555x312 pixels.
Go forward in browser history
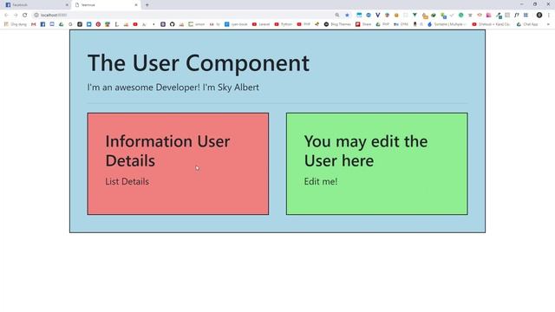pos(16,16)
